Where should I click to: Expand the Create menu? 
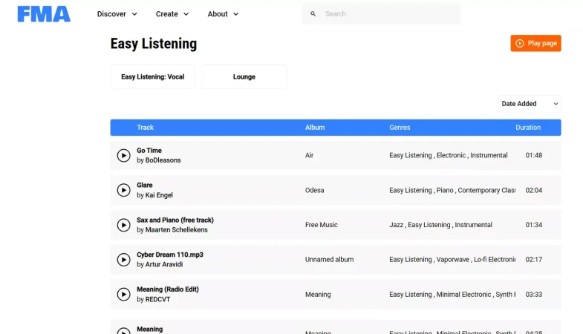pyautogui.click(x=172, y=14)
